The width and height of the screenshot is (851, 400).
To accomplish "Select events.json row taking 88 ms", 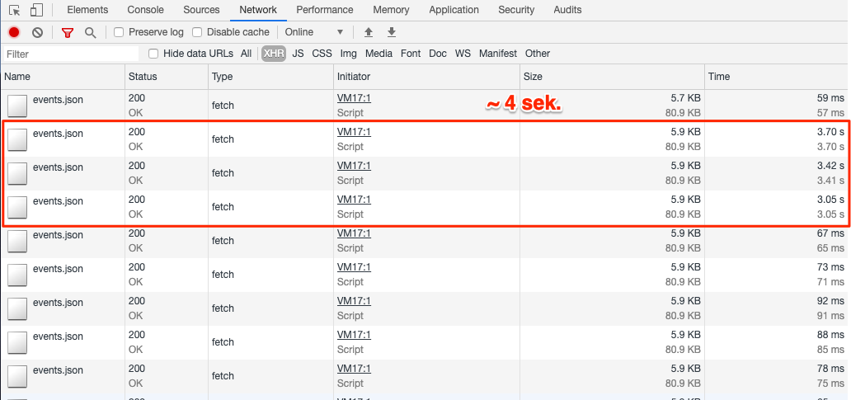I will point(425,342).
